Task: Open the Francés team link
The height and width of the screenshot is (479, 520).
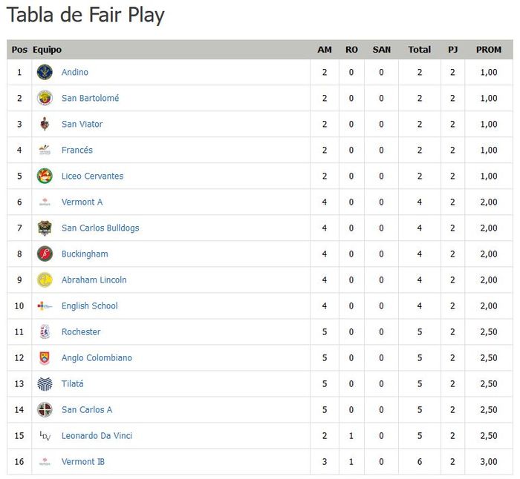Action: [77, 150]
